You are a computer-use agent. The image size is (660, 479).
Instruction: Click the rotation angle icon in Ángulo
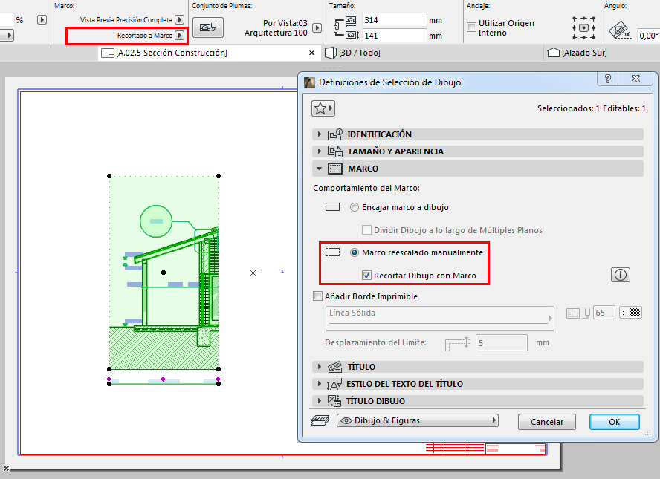(620, 30)
